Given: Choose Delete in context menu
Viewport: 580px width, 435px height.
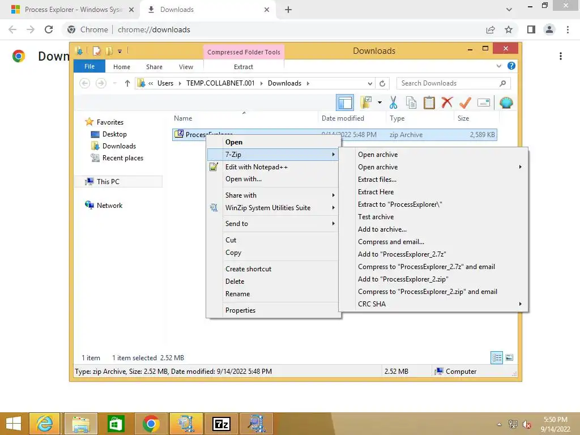Looking at the screenshot, I should tap(234, 281).
